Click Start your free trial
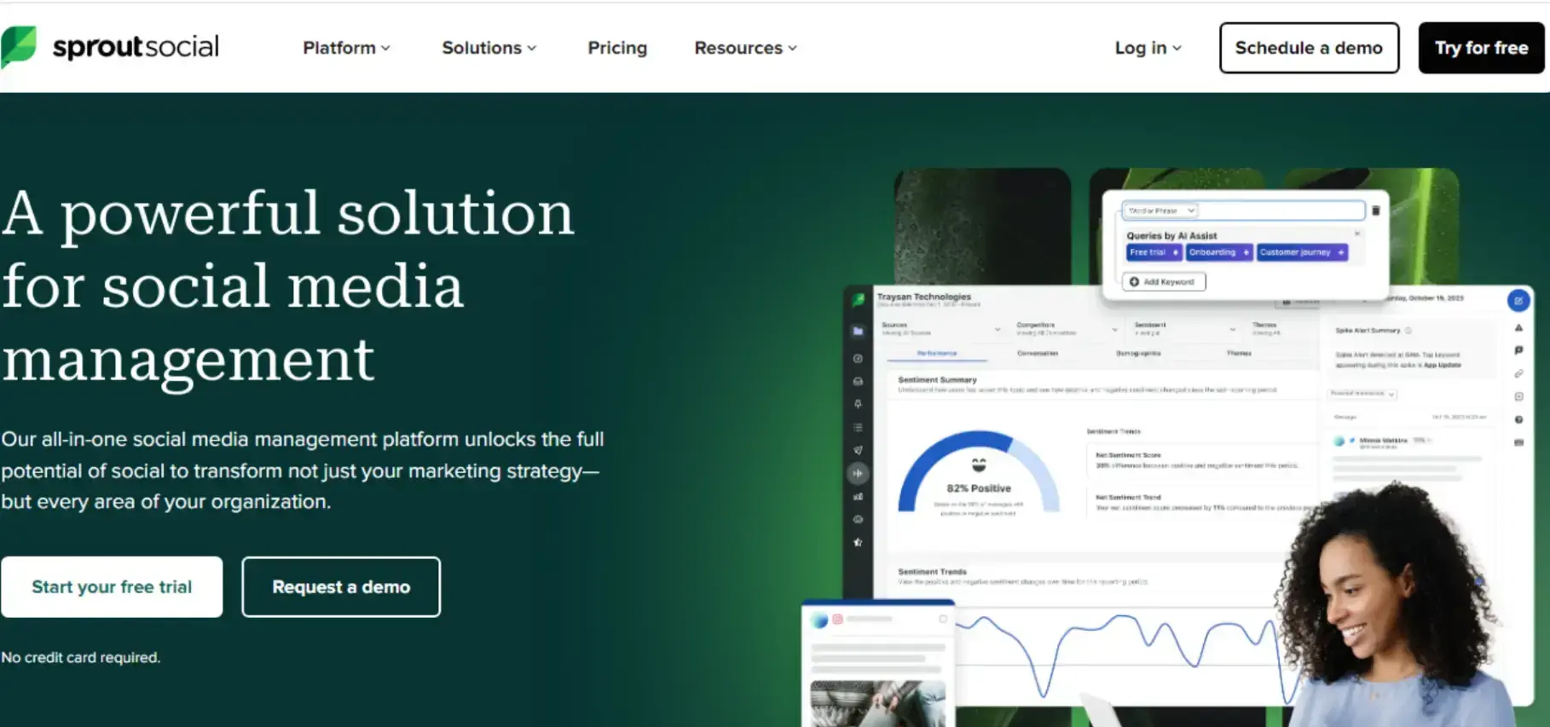Screen dimensions: 1550x727 coord(112,586)
